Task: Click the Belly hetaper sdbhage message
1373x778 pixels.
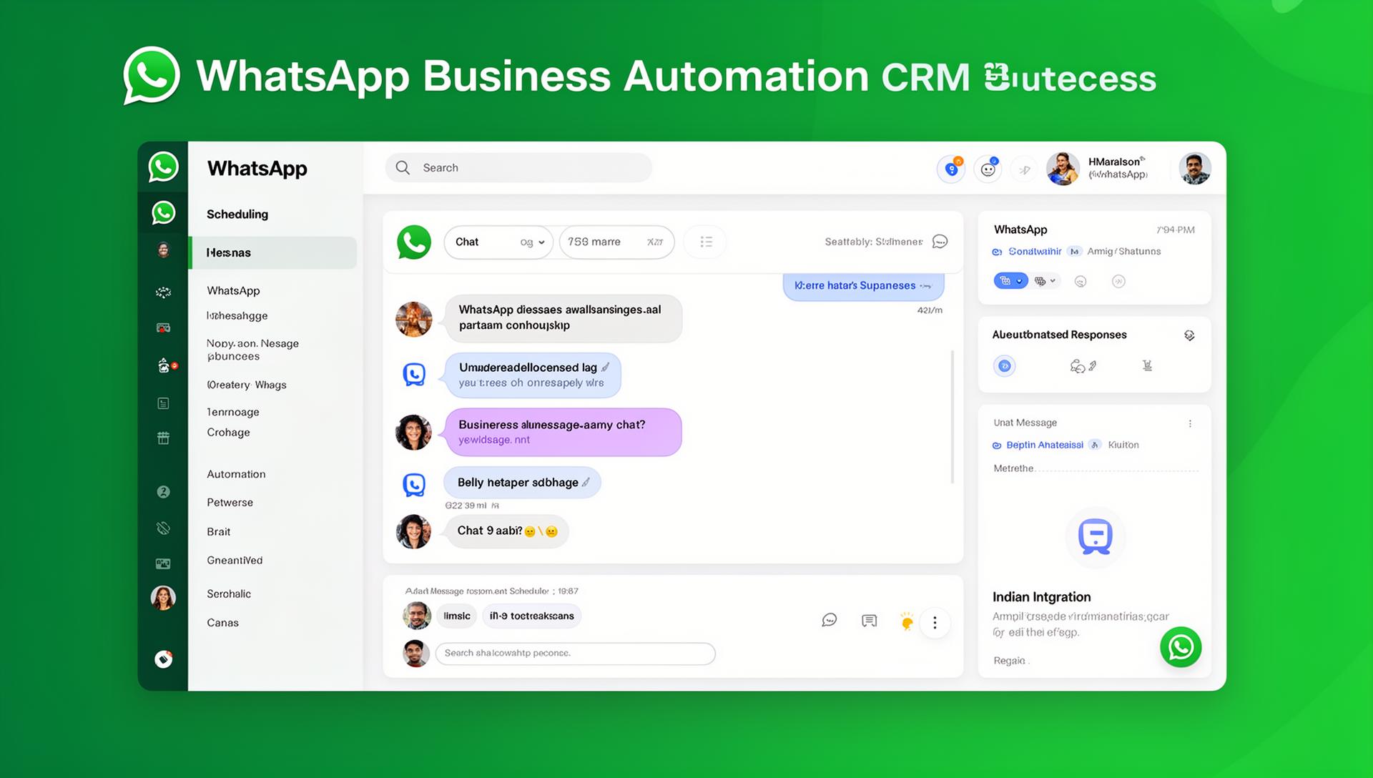Action: tap(522, 483)
